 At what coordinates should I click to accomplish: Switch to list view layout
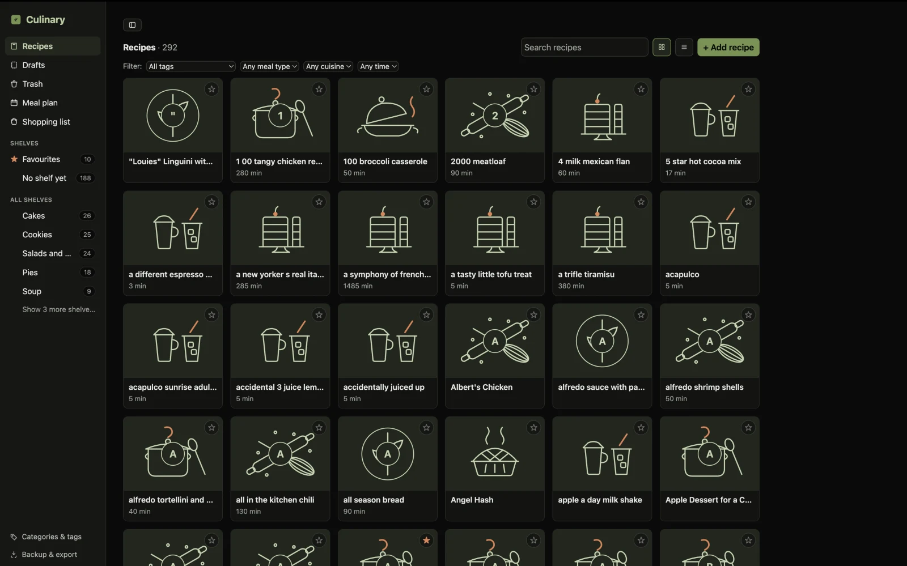click(x=684, y=47)
